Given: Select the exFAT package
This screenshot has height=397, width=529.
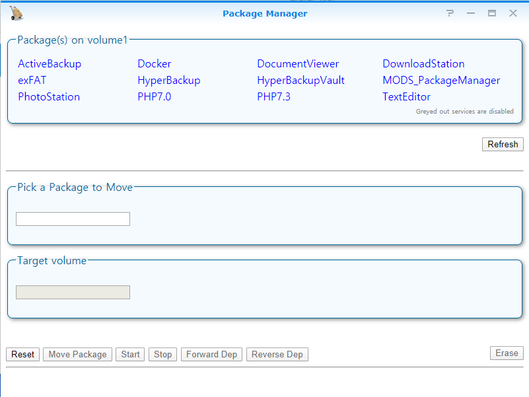Looking at the screenshot, I should tap(32, 81).
